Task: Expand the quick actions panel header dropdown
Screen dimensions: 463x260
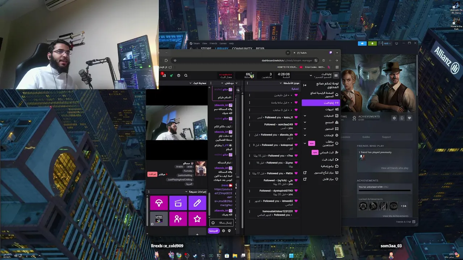Action: (x=186, y=192)
